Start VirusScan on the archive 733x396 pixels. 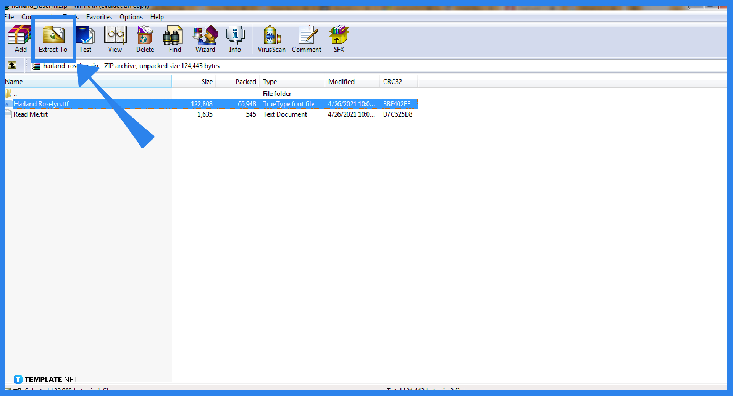click(271, 39)
